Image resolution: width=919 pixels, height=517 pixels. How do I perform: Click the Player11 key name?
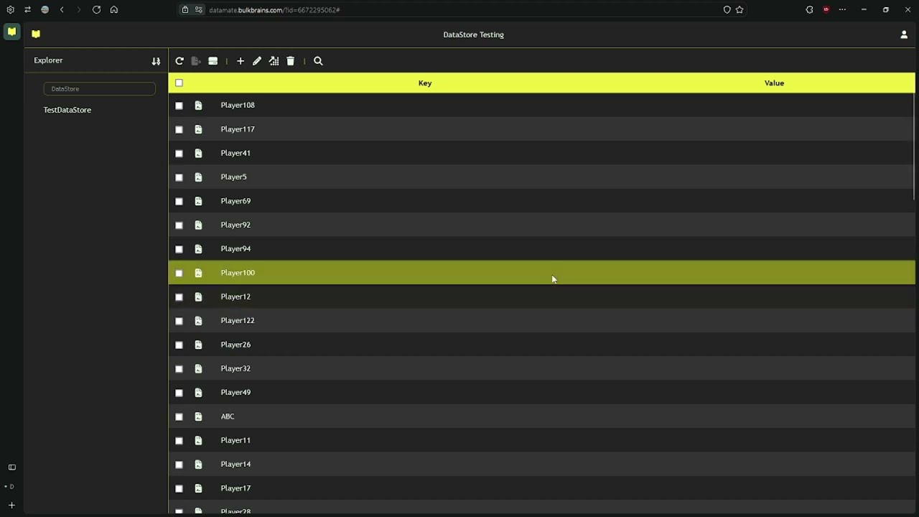[x=235, y=440]
